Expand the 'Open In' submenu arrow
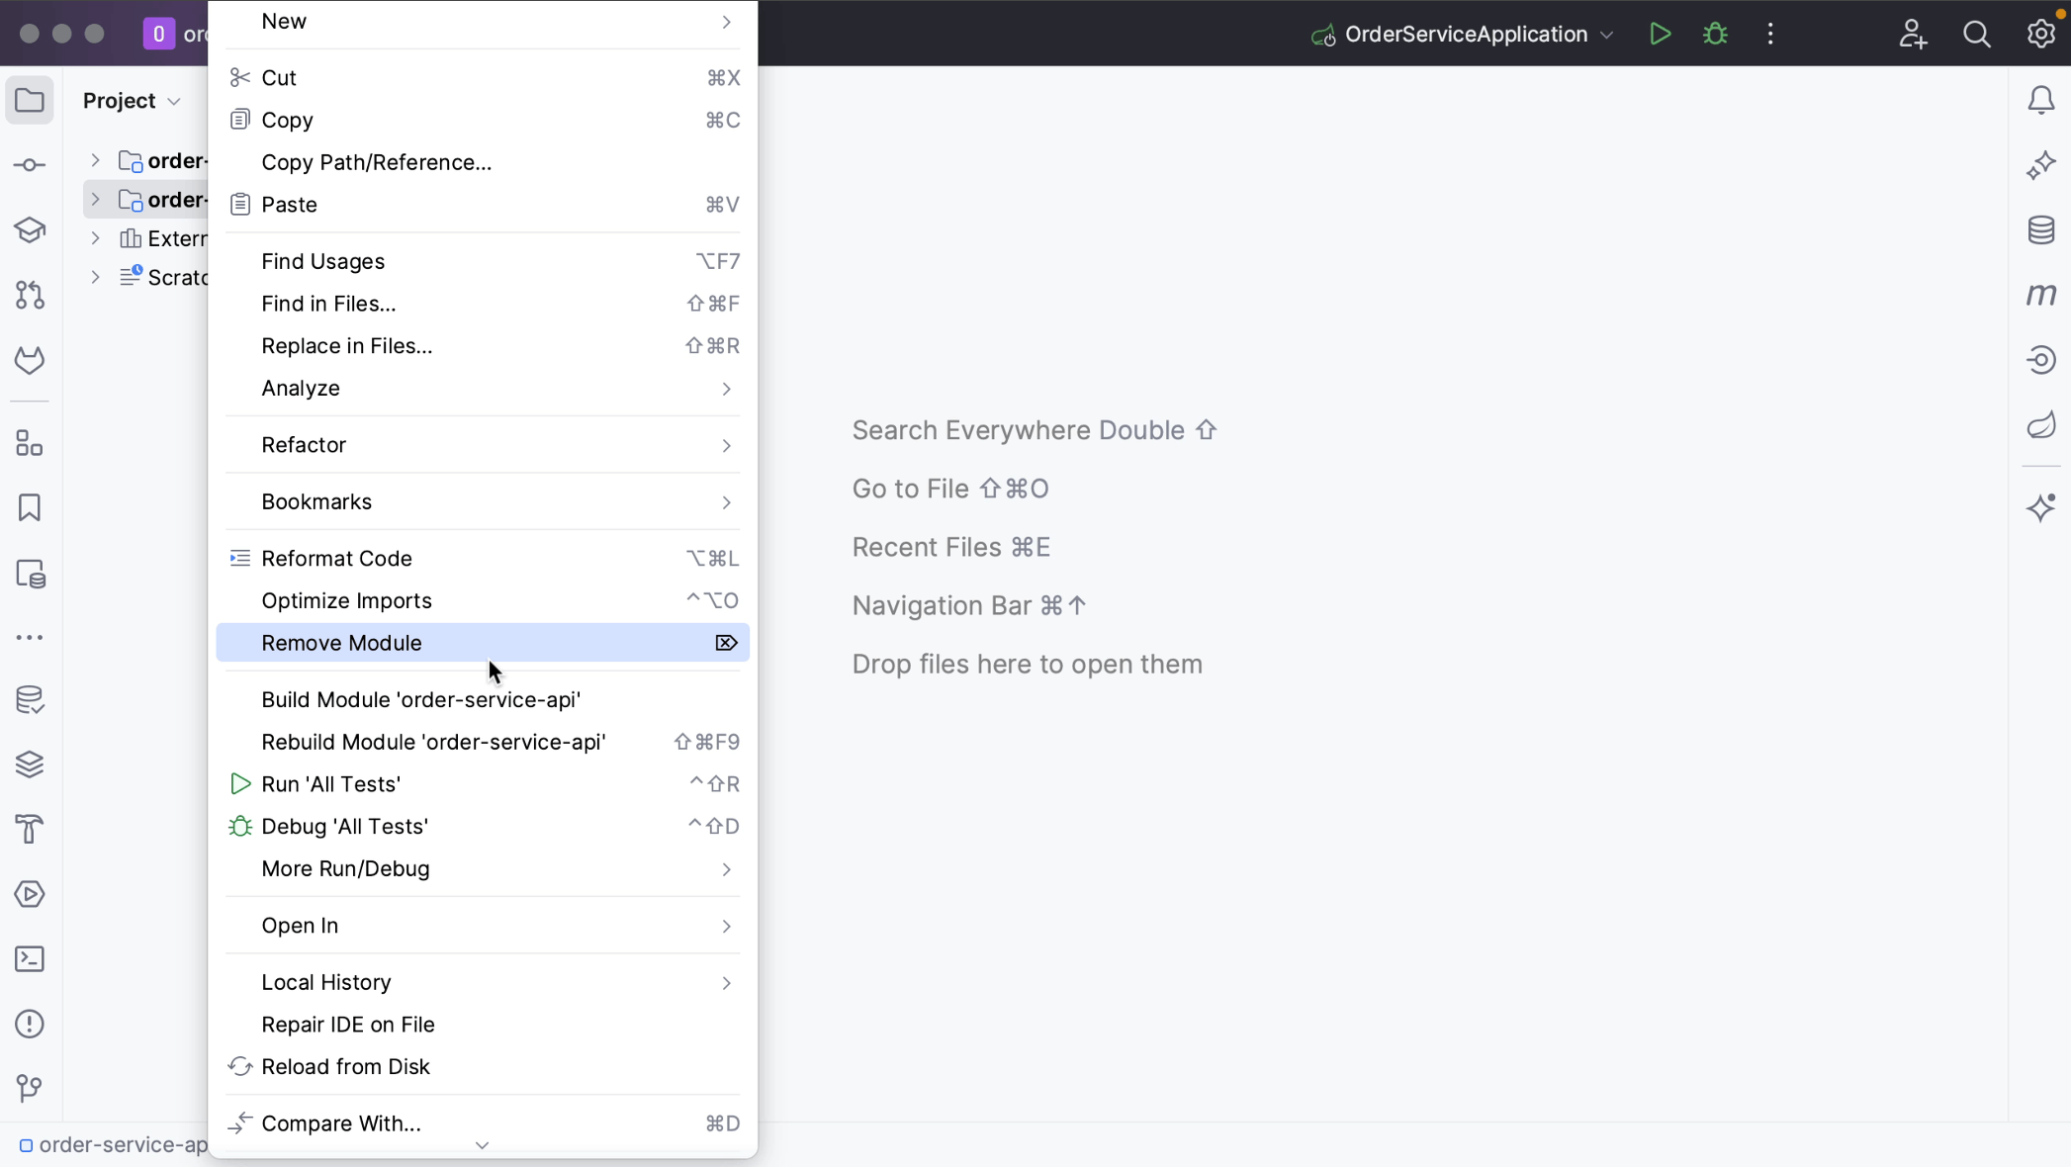 click(x=725, y=925)
